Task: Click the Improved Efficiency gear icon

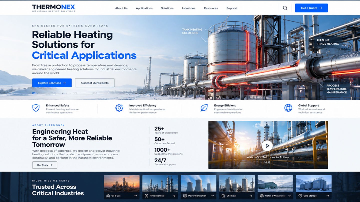Action: (119, 108)
